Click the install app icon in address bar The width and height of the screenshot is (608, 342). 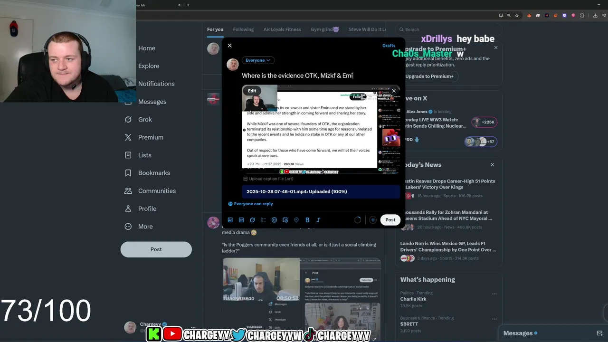point(501,15)
